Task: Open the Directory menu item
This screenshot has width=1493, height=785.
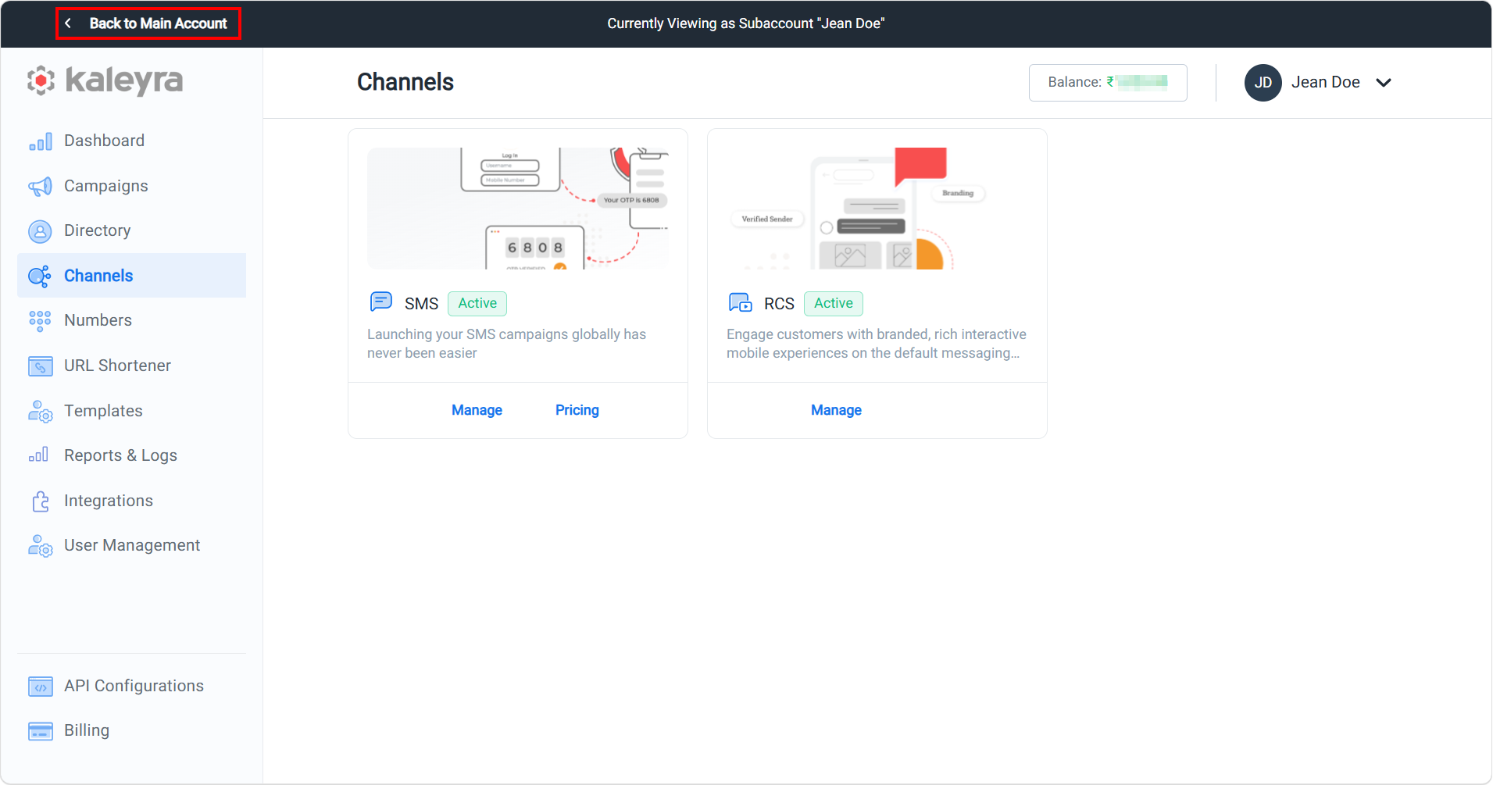Action: 131,230
